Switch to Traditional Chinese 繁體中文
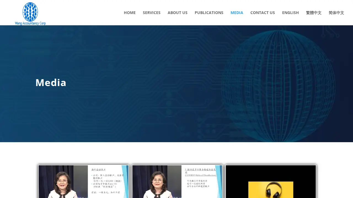This screenshot has width=353, height=198. click(x=314, y=13)
